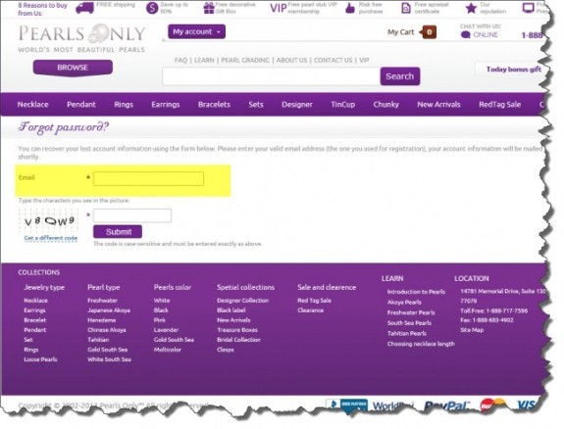The width and height of the screenshot is (564, 429).
Task: Open the RedTag Sale category
Action: (x=499, y=105)
